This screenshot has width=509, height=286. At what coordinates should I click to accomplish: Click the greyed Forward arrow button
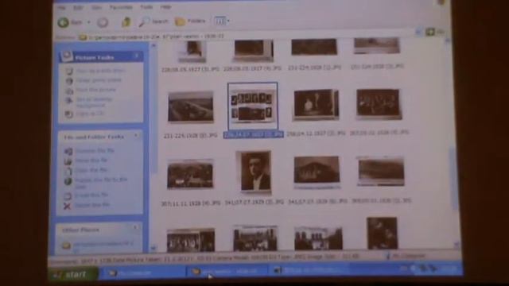click(x=103, y=22)
